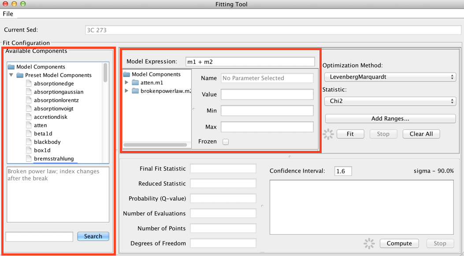Click the atten file icon in the list

[29, 125]
